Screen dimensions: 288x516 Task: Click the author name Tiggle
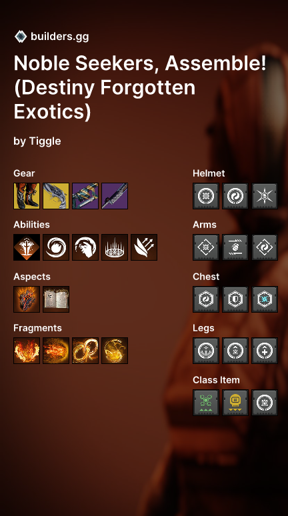pyautogui.click(x=45, y=141)
